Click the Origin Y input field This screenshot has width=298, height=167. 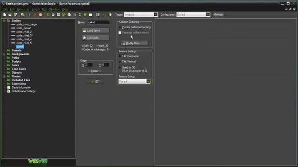click(106, 65)
